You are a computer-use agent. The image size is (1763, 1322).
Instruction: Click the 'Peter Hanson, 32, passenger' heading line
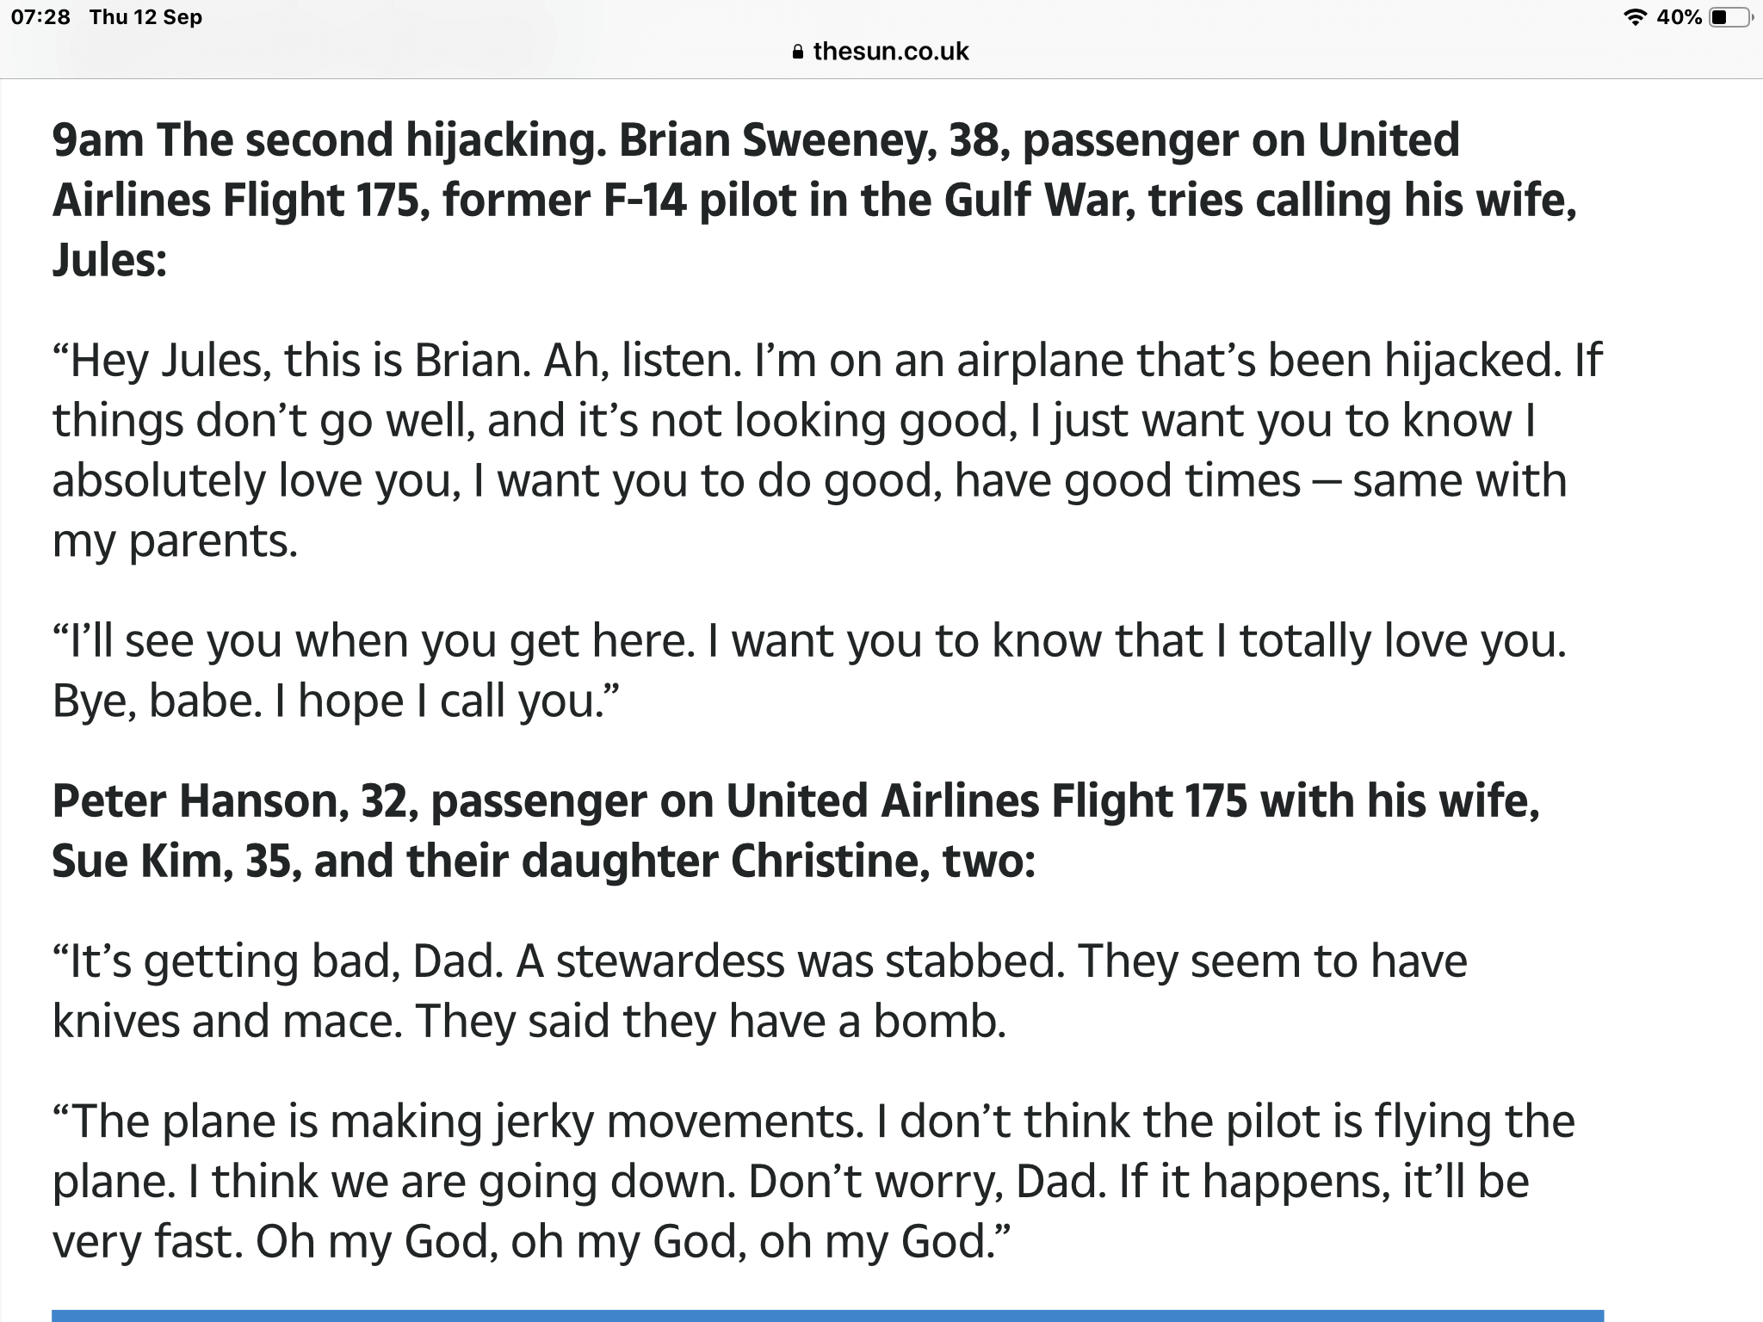point(795,801)
